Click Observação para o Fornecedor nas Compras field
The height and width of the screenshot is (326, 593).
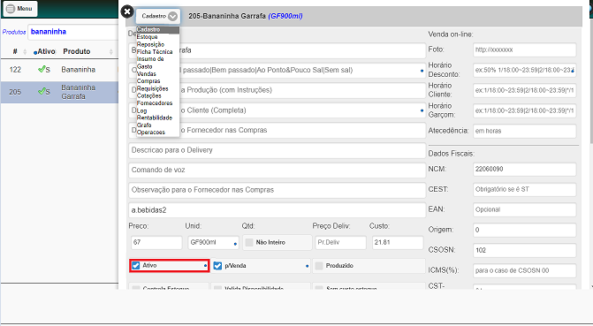point(277,190)
